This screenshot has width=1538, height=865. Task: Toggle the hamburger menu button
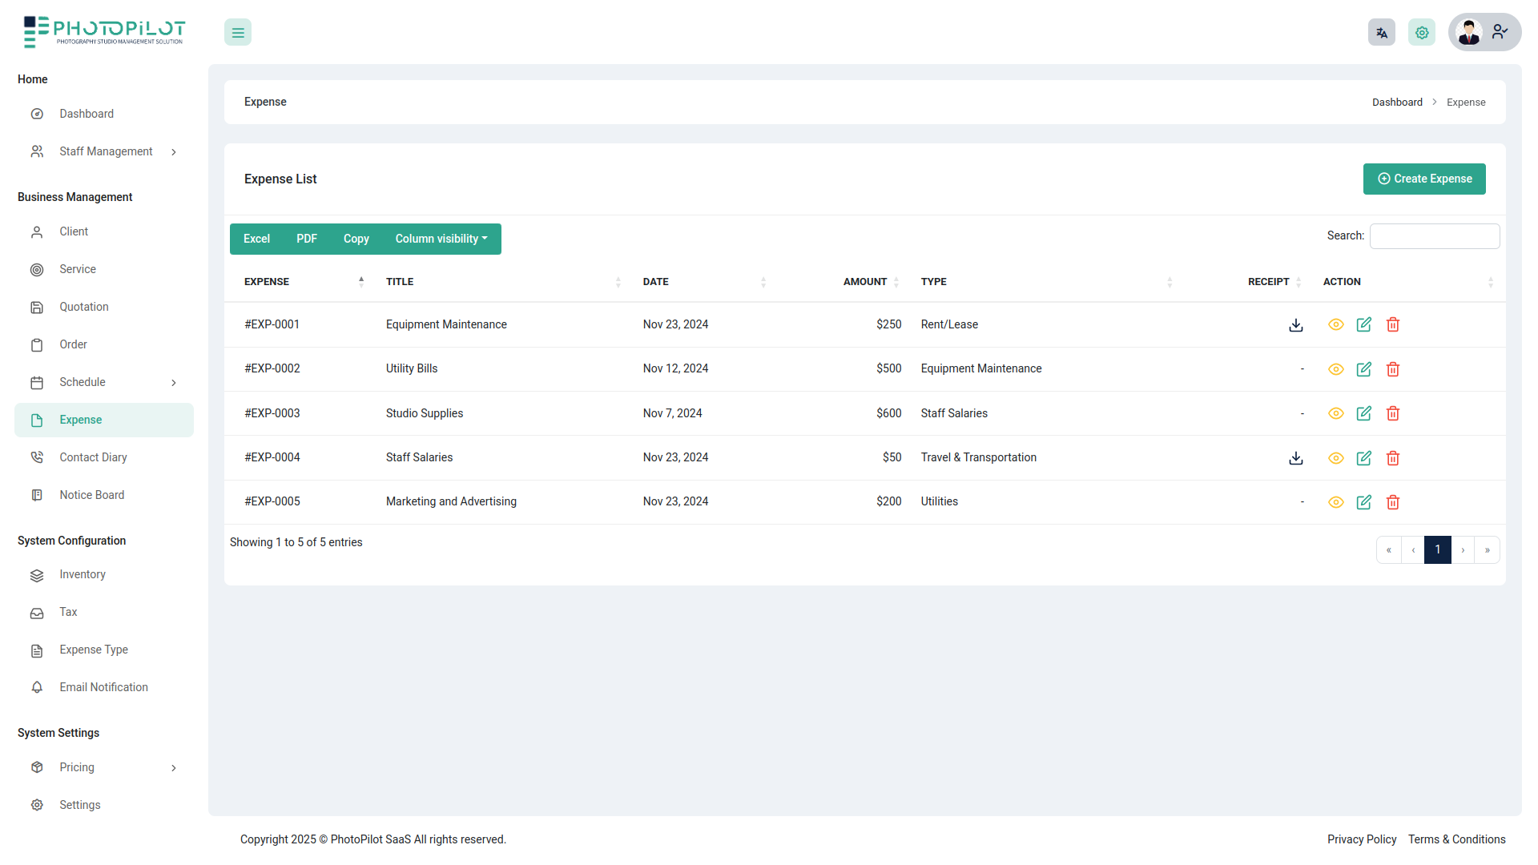click(237, 32)
